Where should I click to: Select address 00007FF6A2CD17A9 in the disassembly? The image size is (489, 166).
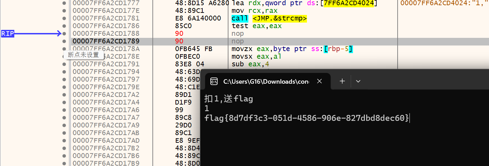point(106,125)
